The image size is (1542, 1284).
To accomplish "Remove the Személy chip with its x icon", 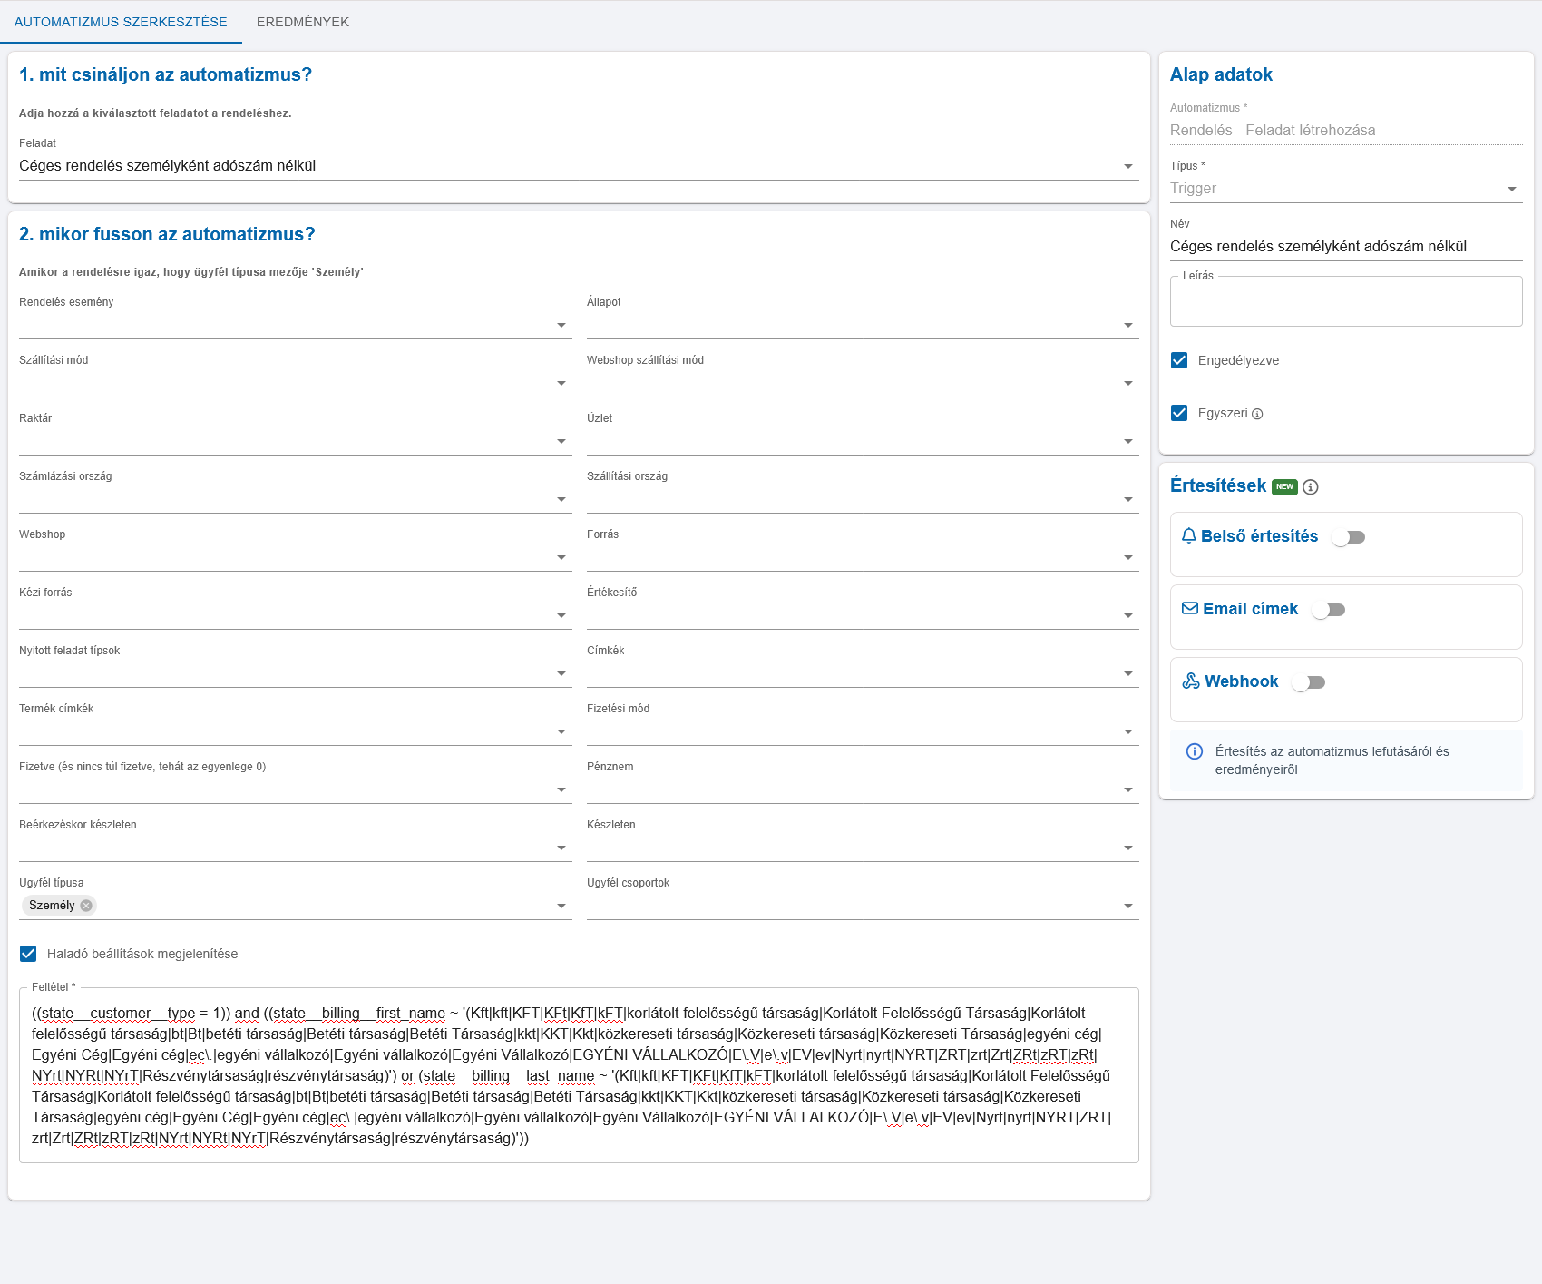I will [x=86, y=906].
